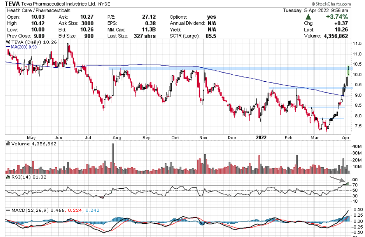This screenshot has height=237, width=365.
Task: Click the RSI indicator icon beside RSI(14)
Action: tap(8, 177)
